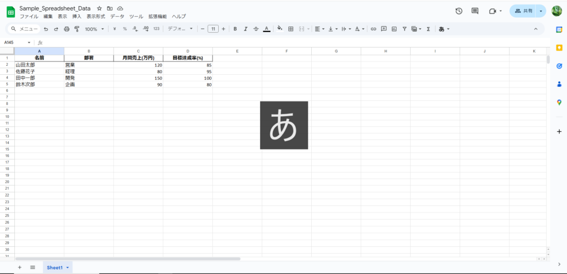Image resolution: width=567 pixels, height=274 pixels.
Task: Toggle italic formatting
Action: [x=245, y=29]
